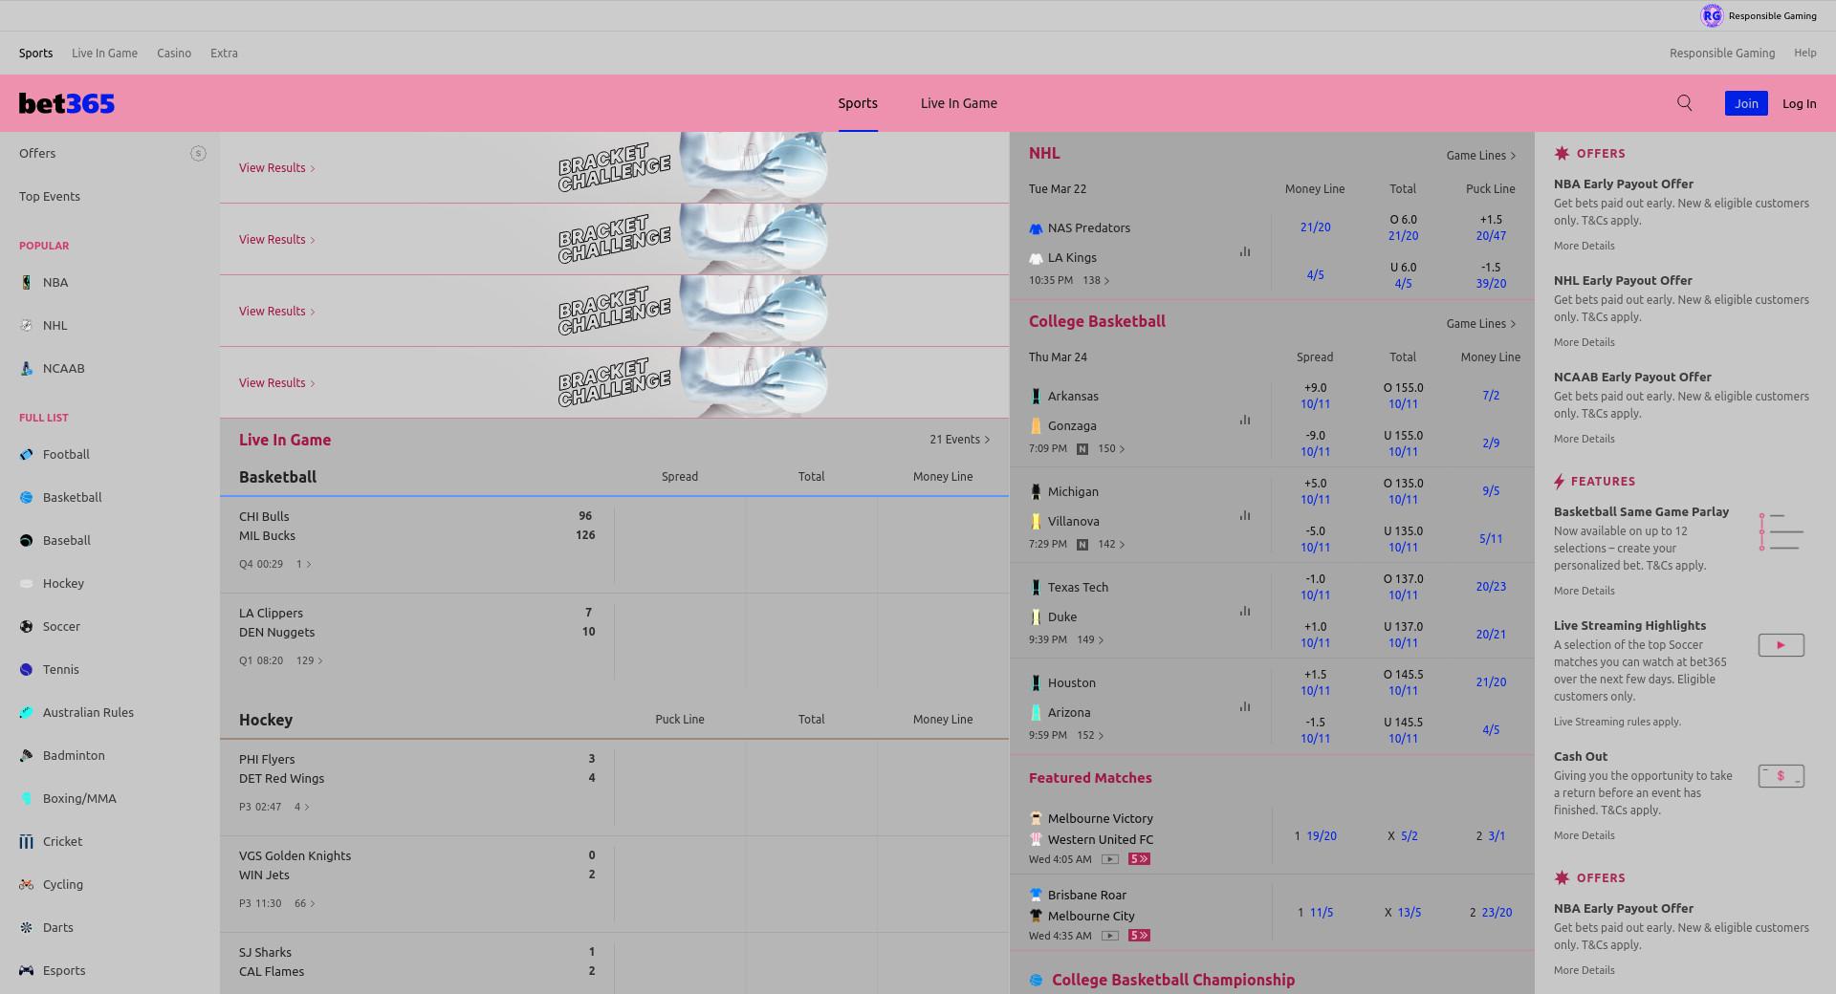Click the Baseball icon in full list

27,540
